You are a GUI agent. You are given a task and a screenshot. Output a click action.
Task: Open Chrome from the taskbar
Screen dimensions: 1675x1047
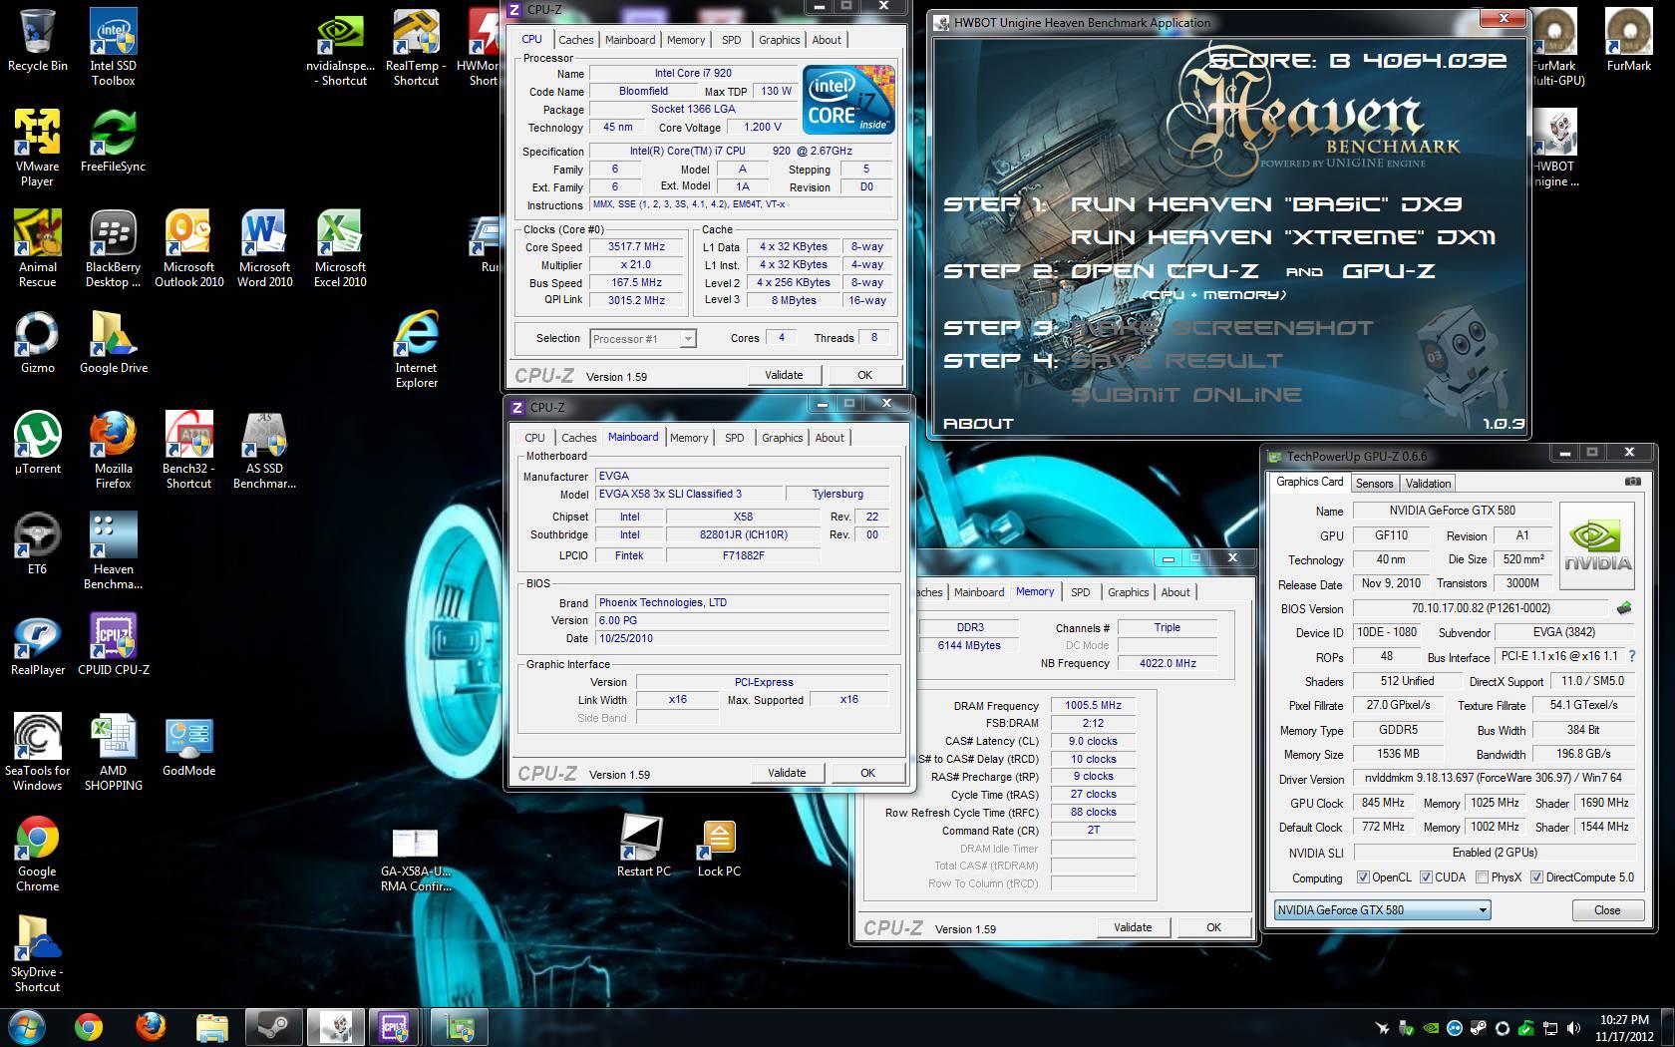89,1026
